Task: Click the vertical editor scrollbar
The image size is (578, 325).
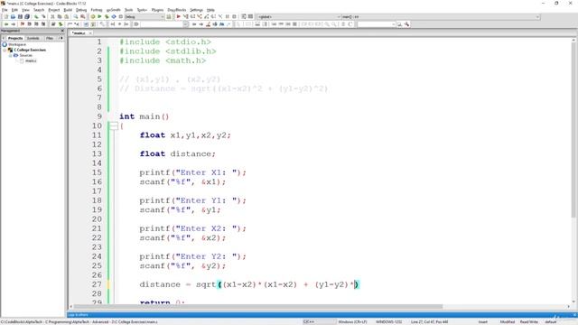Action: point(574,129)
